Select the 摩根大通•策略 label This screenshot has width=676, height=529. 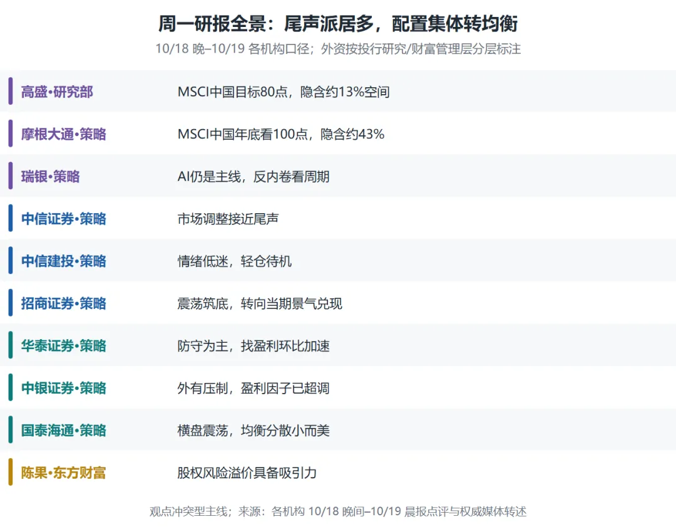tap(63, 134)
